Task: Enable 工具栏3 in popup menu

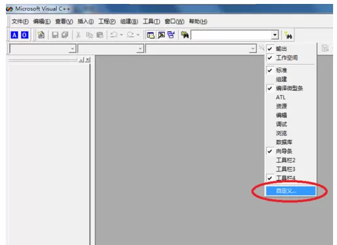Action: 291,169
